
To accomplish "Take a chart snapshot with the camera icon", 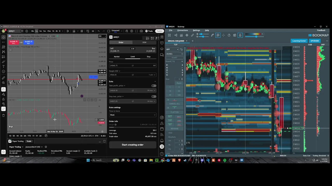I will click(141, 31).
